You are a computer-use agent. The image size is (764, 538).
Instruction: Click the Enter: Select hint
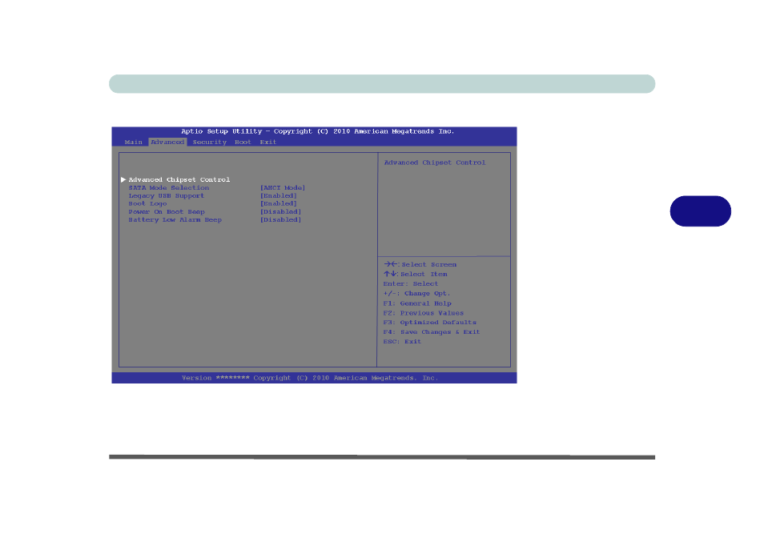[x=410, y=284]
